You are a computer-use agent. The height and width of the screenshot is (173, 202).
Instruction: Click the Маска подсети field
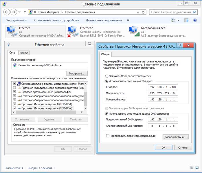coord(163,93)
